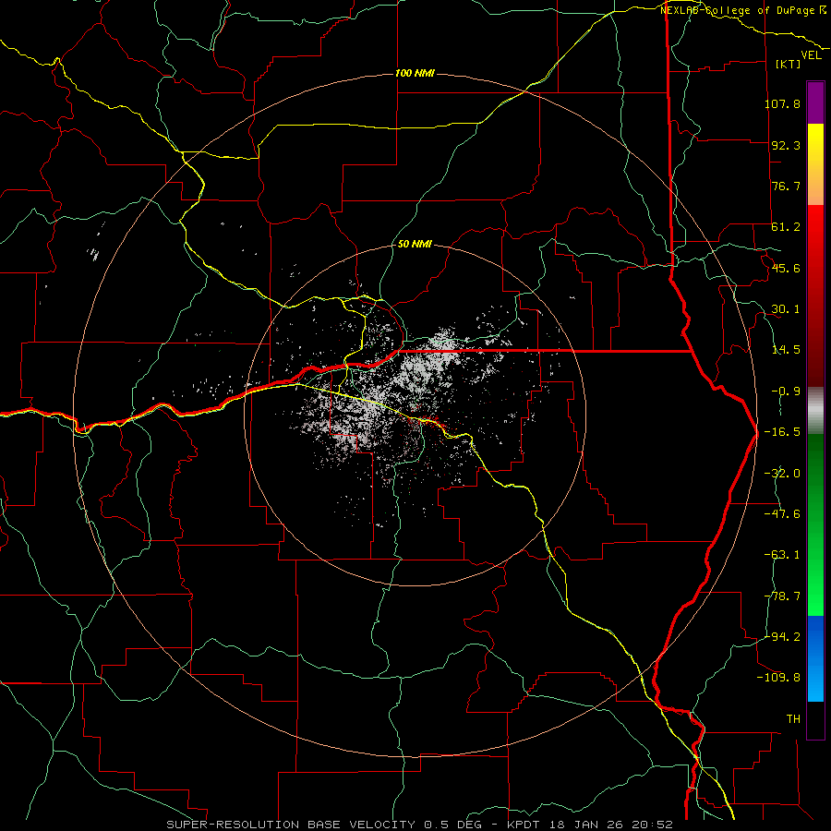Click the 45.6 value on velocity scale
Viewport: 831px width, 831px height.
pos(786,268)
